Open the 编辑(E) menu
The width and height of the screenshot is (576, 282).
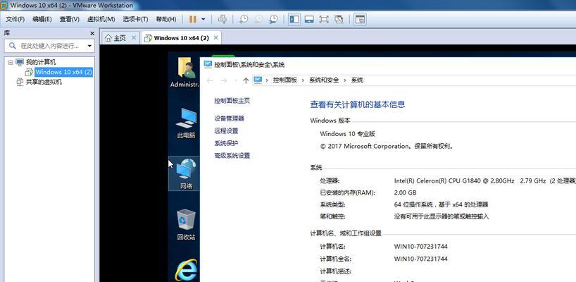pyautogui.click(x=42, y=19)
